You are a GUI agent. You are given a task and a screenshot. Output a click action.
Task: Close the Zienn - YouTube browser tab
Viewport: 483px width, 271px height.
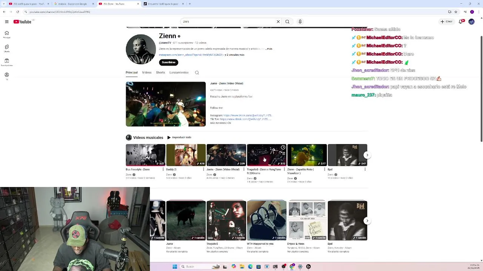pos(138,4)
